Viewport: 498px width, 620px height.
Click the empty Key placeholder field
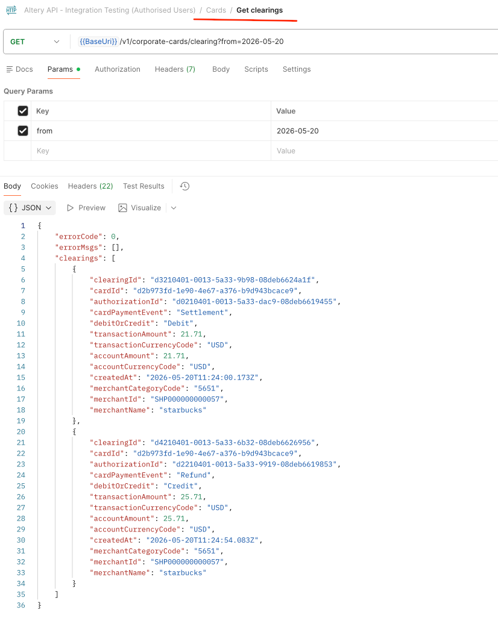click(151, 151)
